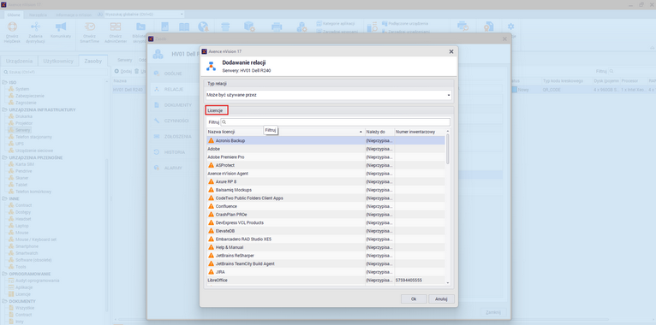This screenshot has height=325, width=656.
Task: Click the ASProtect warning triangle icon
Action: pyautogui.click(x=211, y=165)
